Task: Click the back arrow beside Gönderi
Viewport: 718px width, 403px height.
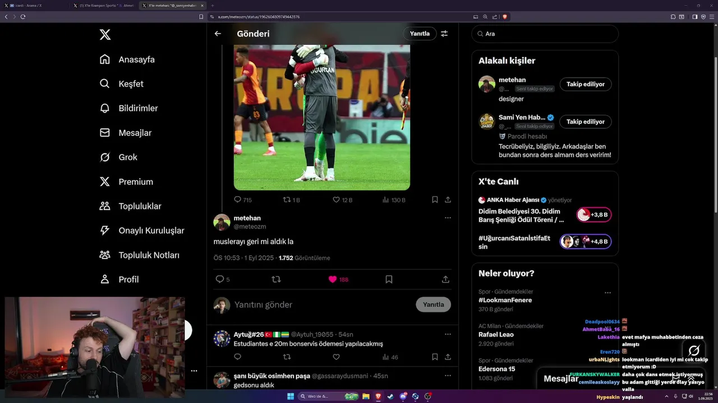Action: (x=218, y=34)
